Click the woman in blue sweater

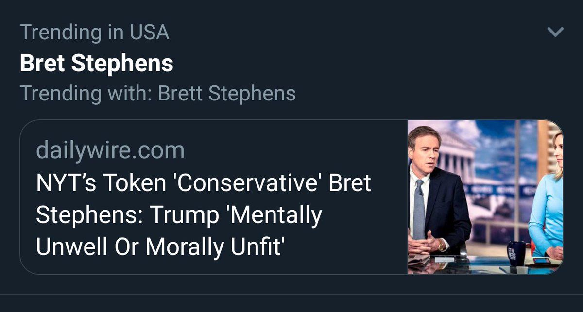pos(548,204)
